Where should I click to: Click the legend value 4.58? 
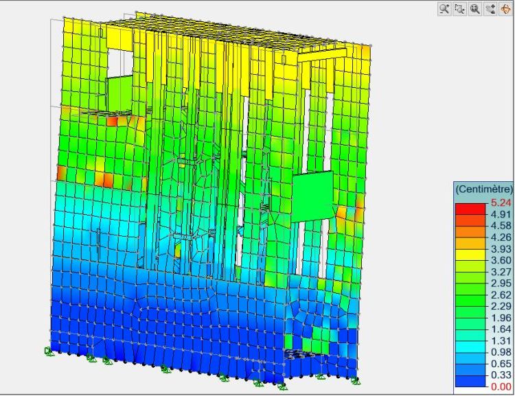(501, 226)
